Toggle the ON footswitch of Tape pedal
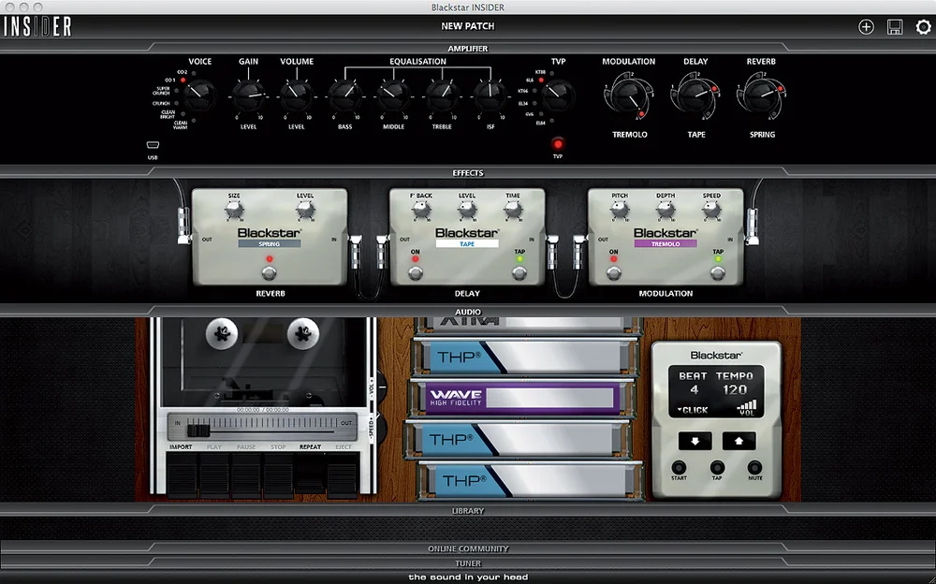936x584 pixels. tap(416, 273)
